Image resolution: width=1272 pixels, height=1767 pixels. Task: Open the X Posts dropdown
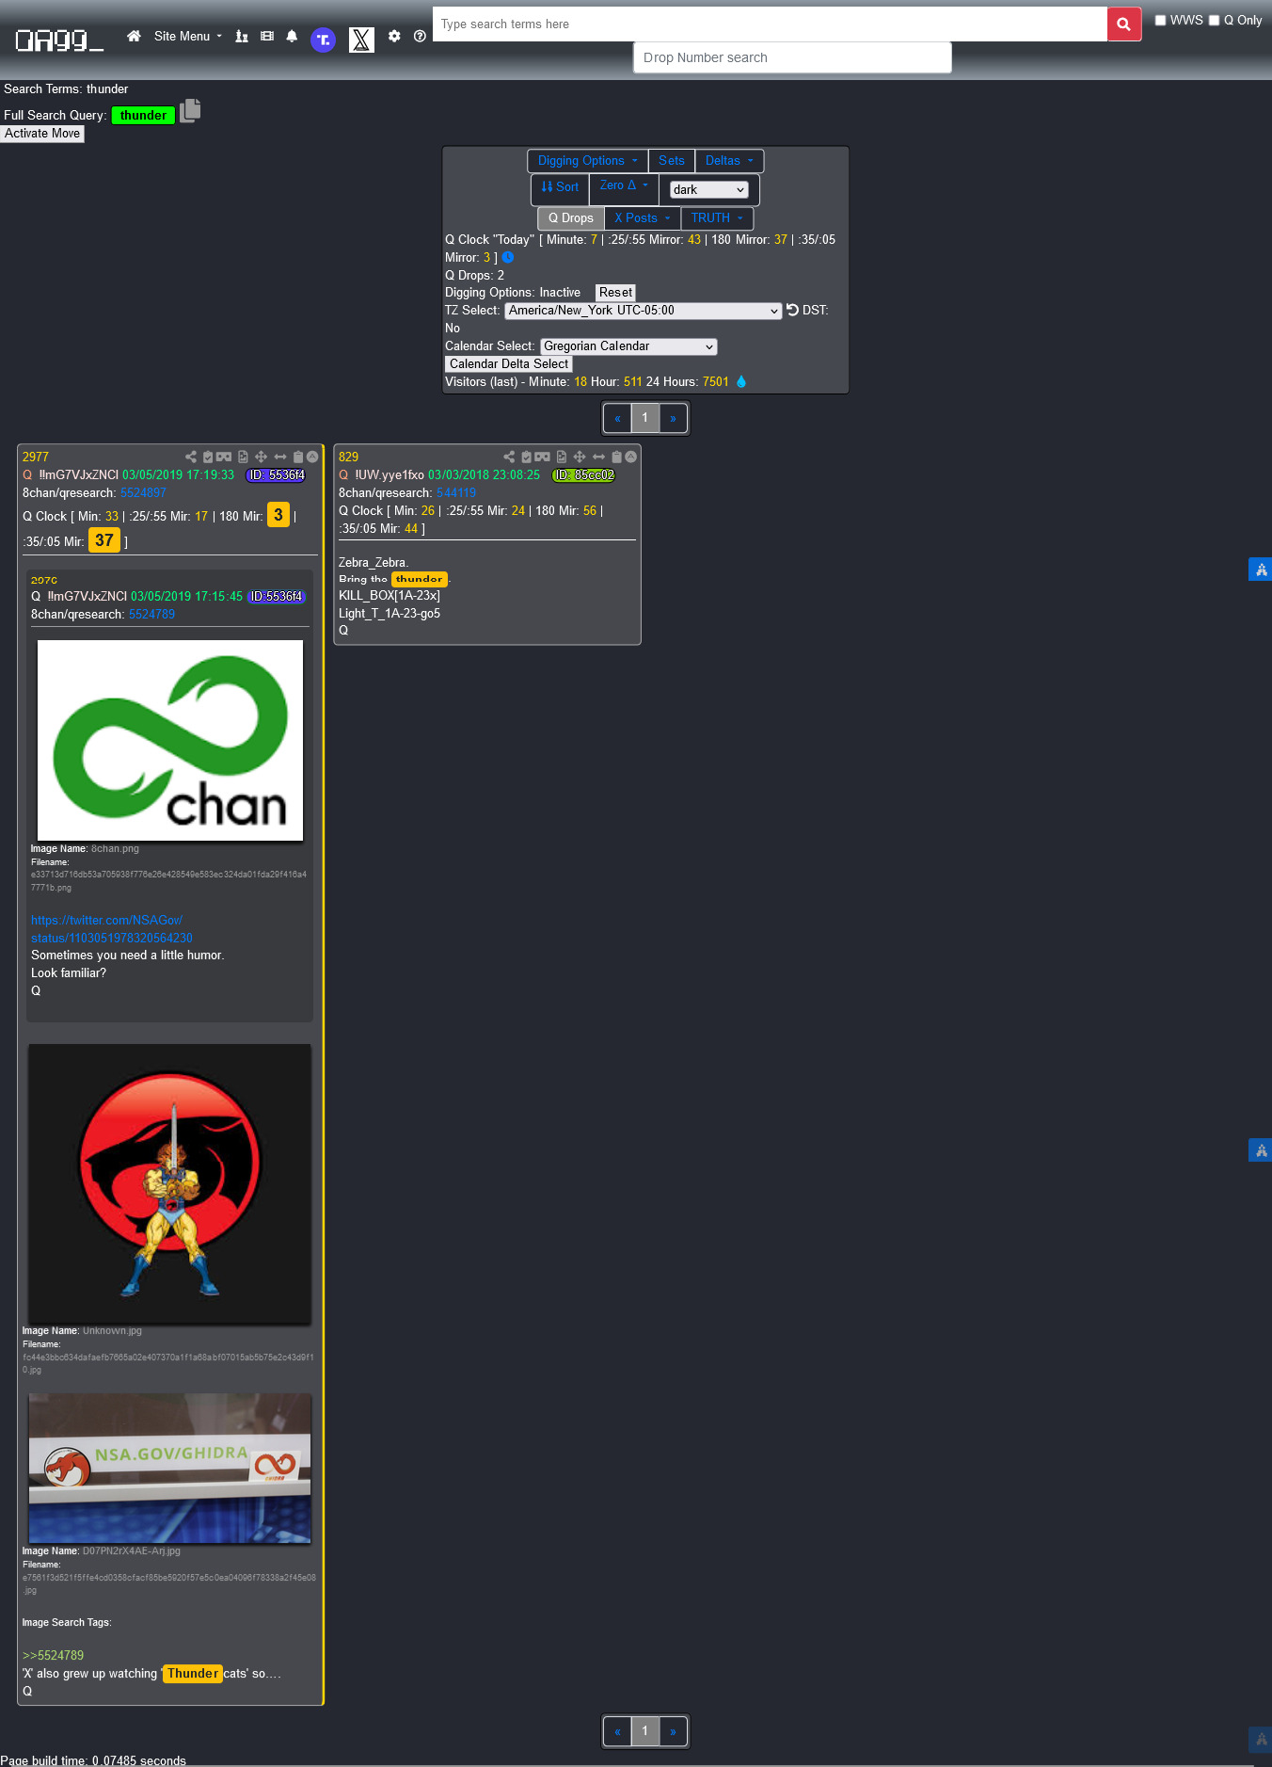point(643,218)
